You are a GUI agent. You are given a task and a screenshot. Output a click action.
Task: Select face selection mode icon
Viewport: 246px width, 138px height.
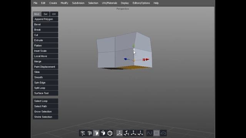point(96,133)
